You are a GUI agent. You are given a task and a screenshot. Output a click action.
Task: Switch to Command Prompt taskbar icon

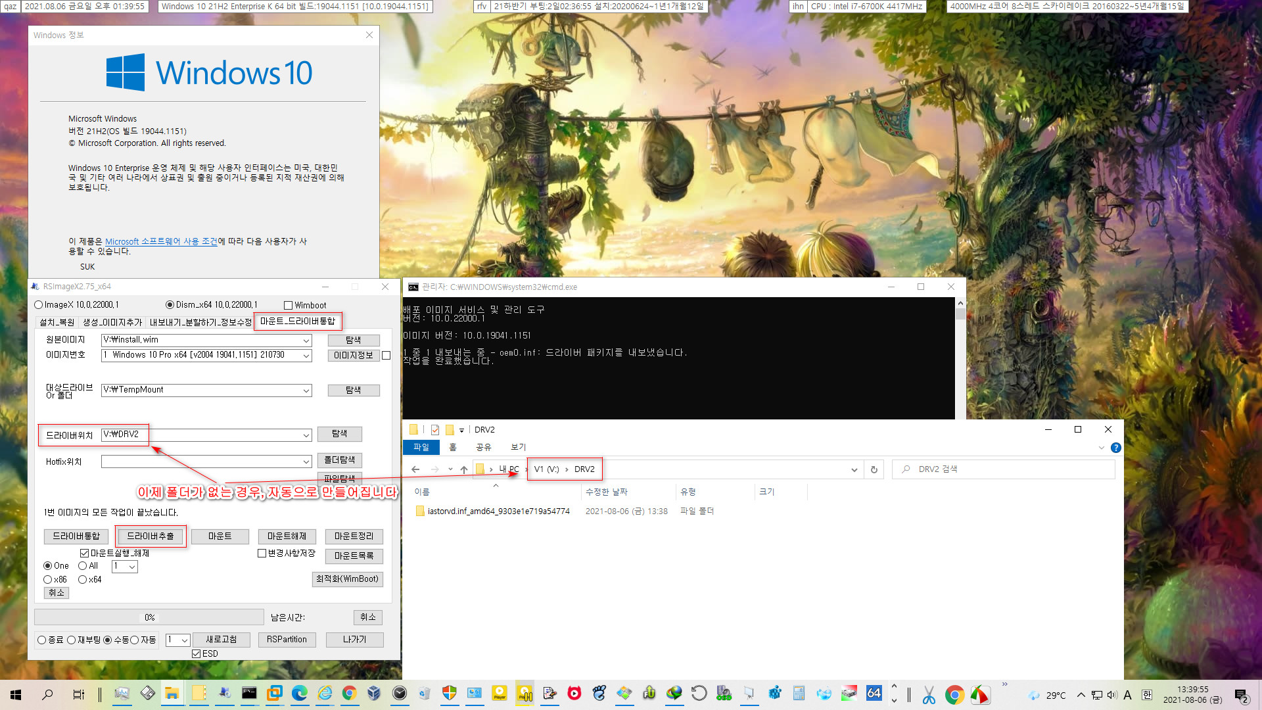249,694
